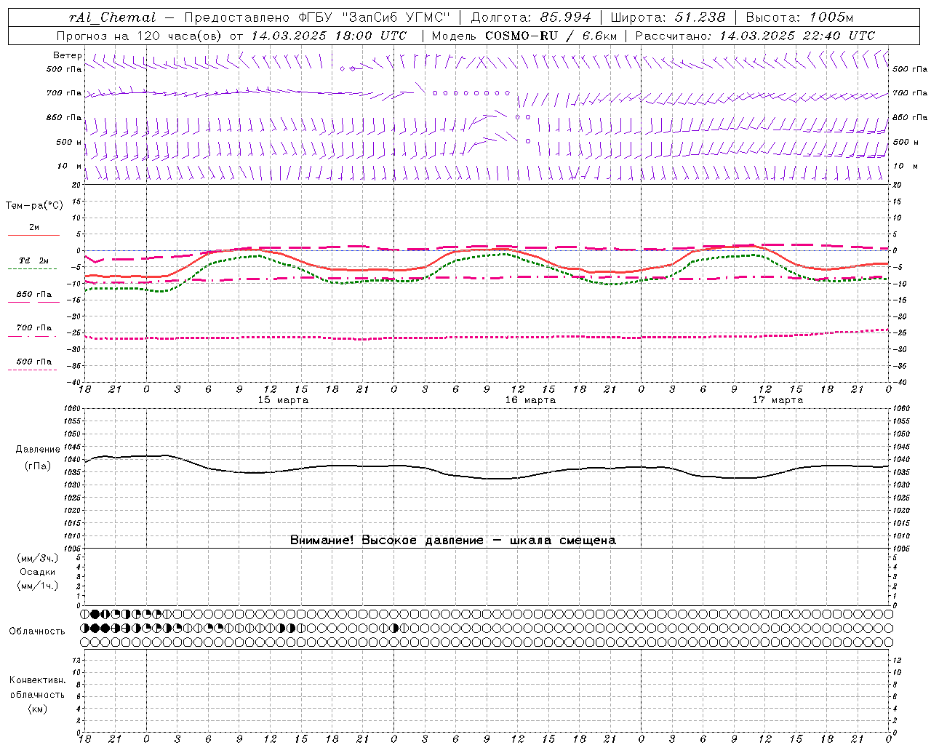Click the Рассчитано: 14.03.2025 22:40 UTC text

[755, 36]
